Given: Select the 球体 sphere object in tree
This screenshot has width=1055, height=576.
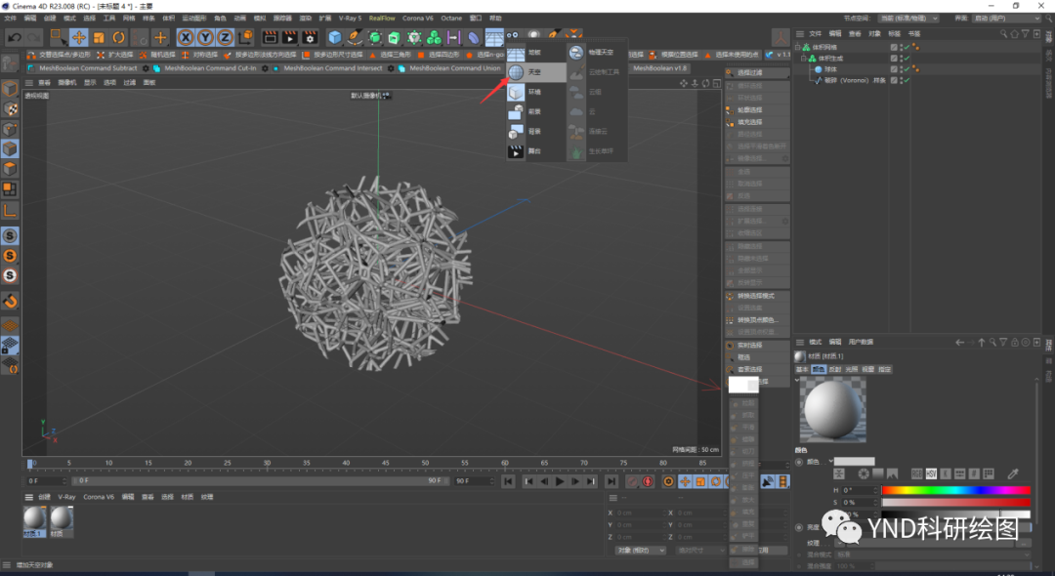Looking at the screenshot, I should click(831, 69).
